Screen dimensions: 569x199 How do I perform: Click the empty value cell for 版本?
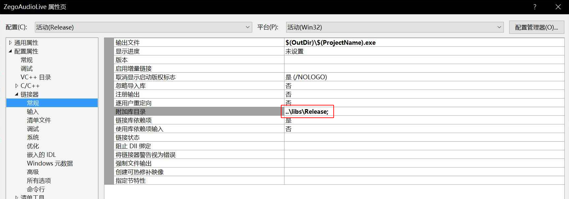tap(424, 60)
